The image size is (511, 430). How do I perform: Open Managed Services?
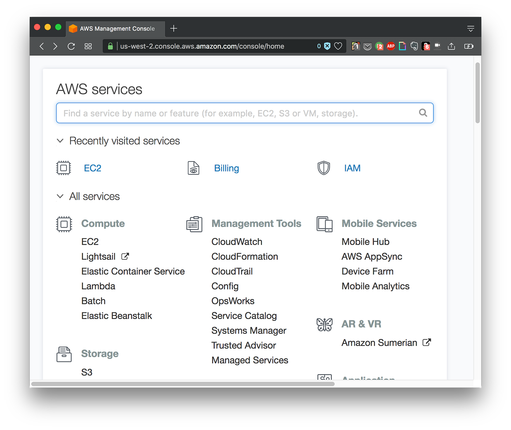click(250, 360)
